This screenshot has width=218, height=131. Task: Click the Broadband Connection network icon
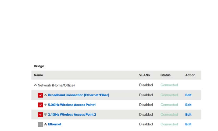pos(45,95)
